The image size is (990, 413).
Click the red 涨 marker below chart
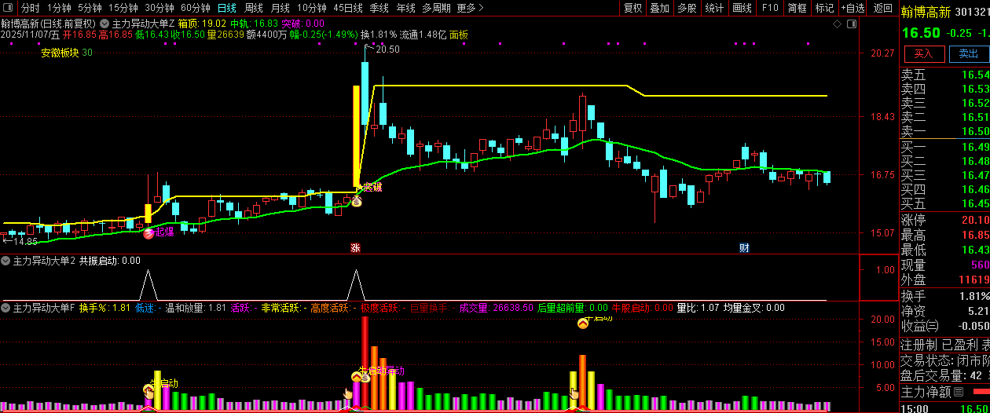pos(355,248)
